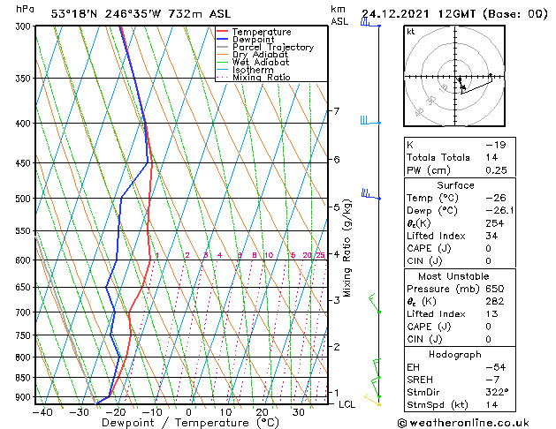Viewport: 556px width, 429px height.
Task: Click the '900' pressure level label
Action: 25,397
